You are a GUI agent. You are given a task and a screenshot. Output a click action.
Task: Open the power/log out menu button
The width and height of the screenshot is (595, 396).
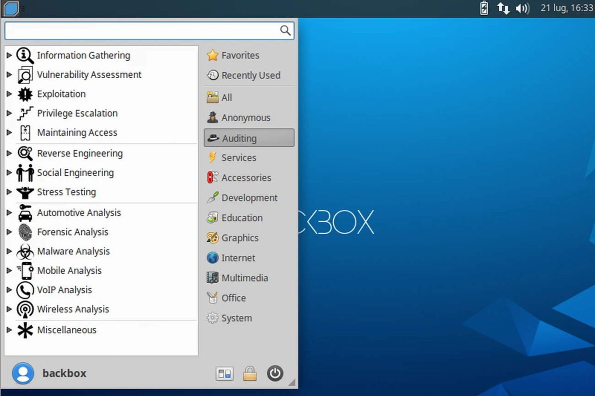point(275,373)
